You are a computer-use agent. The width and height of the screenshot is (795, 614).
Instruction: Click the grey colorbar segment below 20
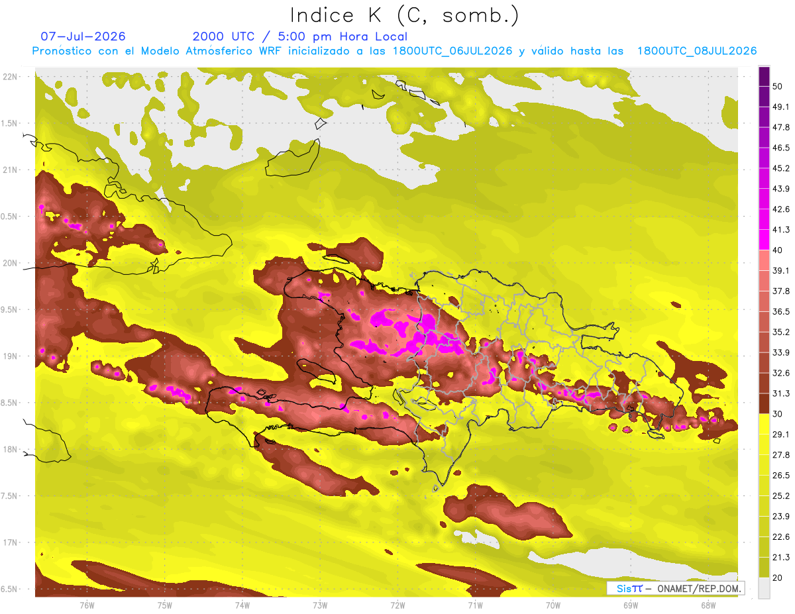764,589
